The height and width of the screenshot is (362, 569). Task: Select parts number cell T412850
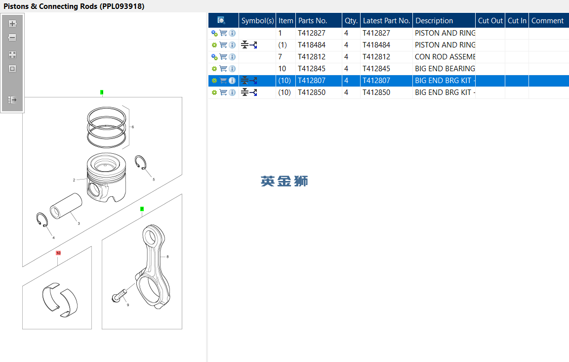tap(319, 92)
